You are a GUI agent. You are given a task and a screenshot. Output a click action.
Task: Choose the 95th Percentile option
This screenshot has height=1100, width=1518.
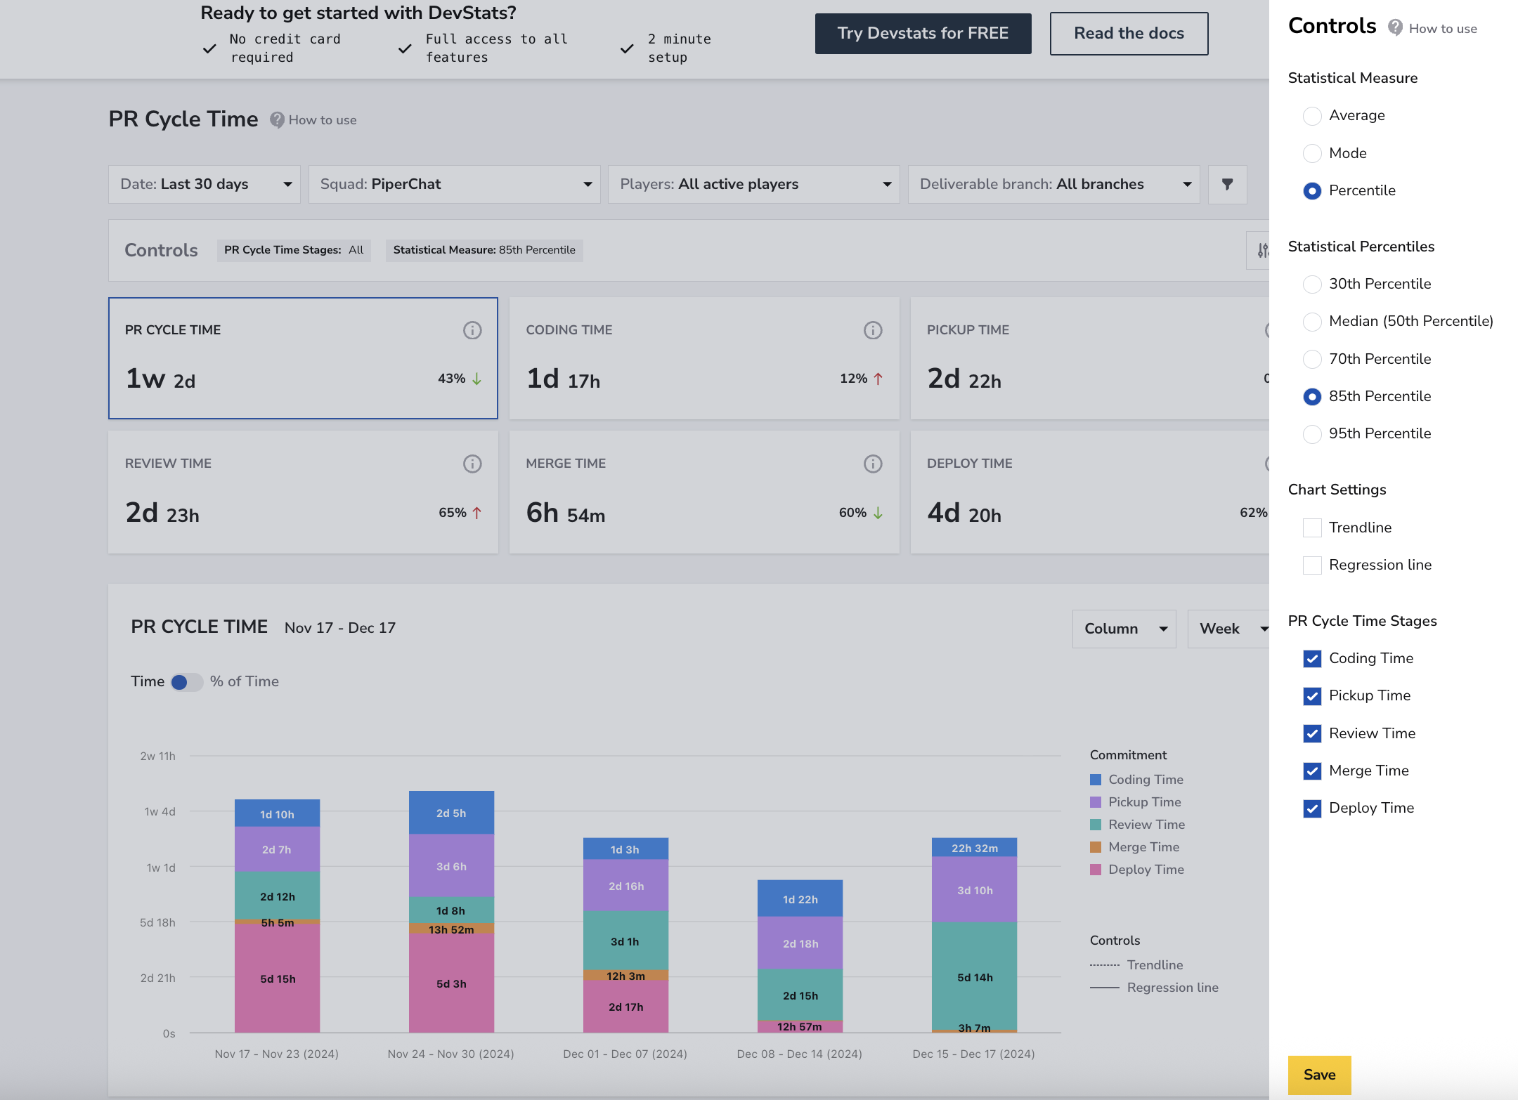tap(1312, 434)
